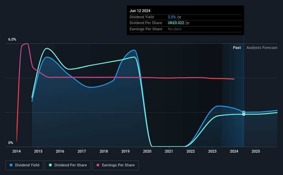This screenshot has height=175, width=283.
Task: Toggle the Earnings Per Share legend button
Action: pos(115,165)
